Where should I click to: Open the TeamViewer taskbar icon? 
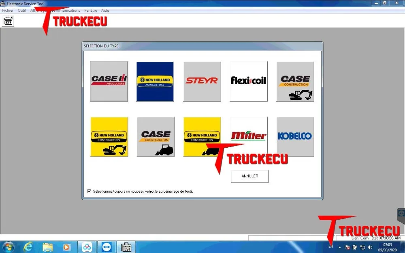[x=107, y=247]
